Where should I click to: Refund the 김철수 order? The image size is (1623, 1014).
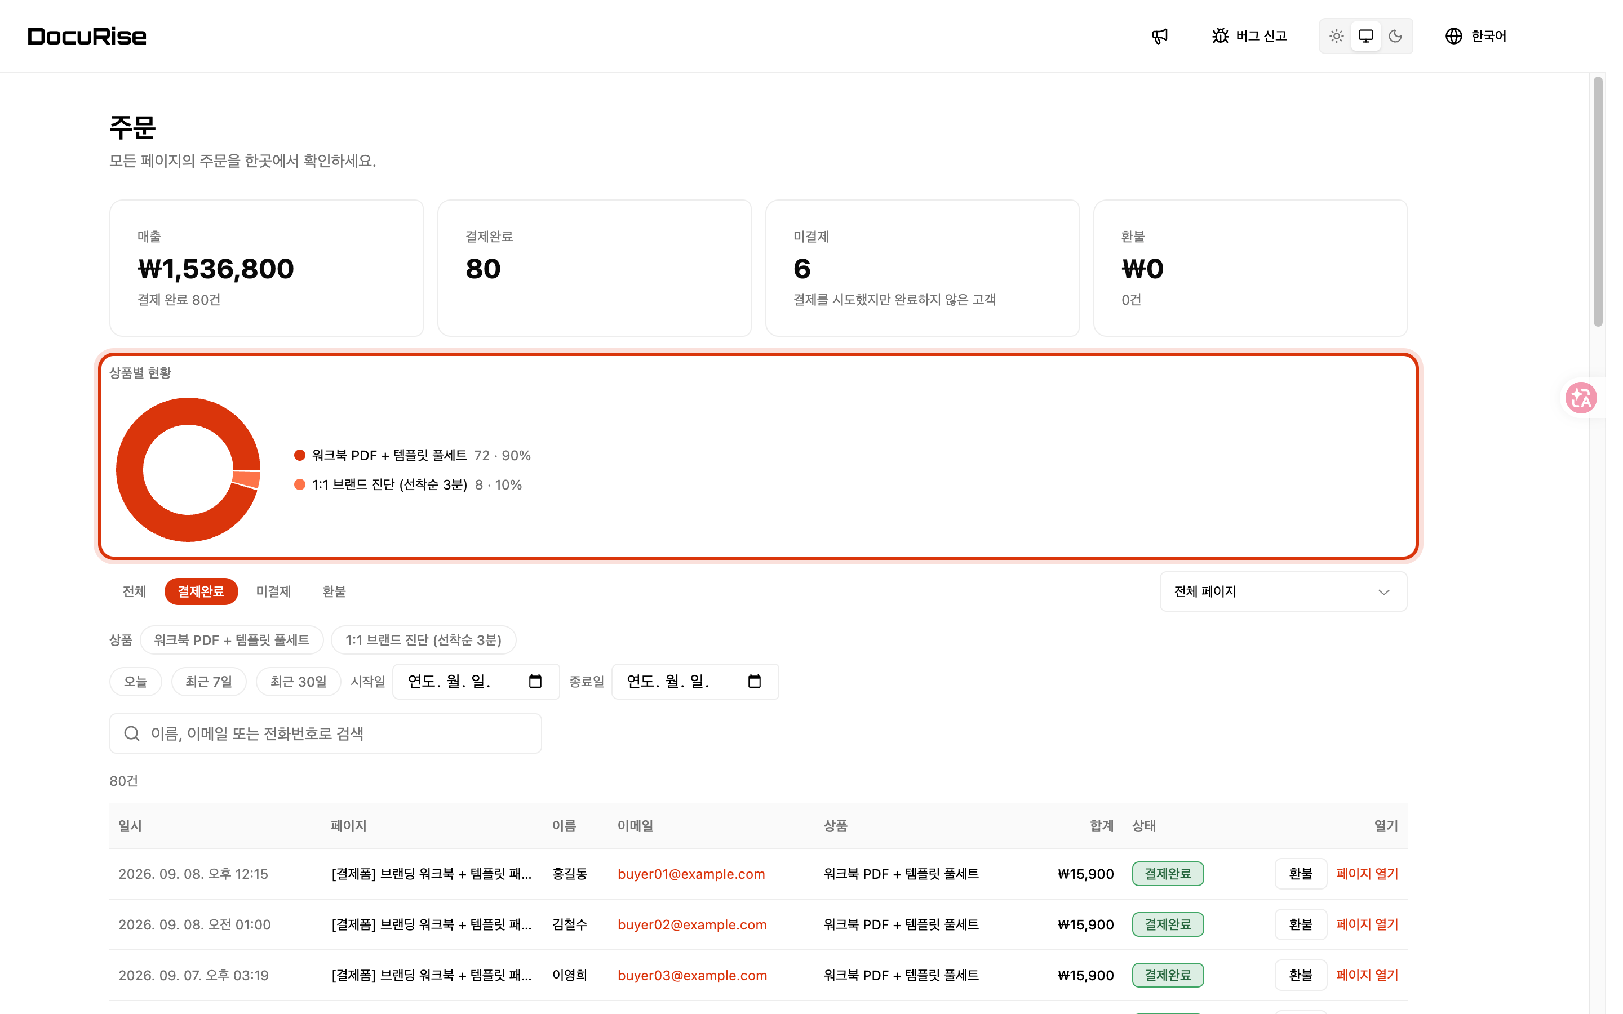(1301, 924)
